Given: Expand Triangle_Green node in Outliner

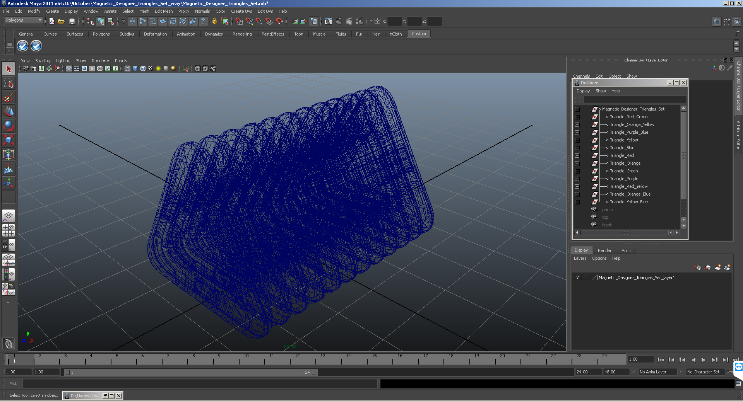Looking at the screenshot, I should click(x=577, y=171).
